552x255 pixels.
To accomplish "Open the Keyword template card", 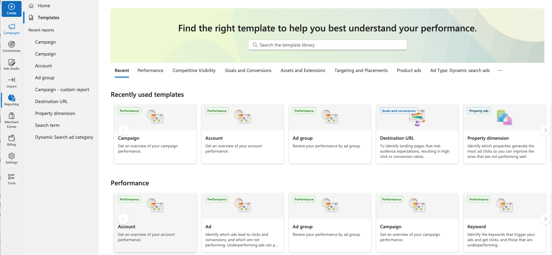I will (505, 222).
